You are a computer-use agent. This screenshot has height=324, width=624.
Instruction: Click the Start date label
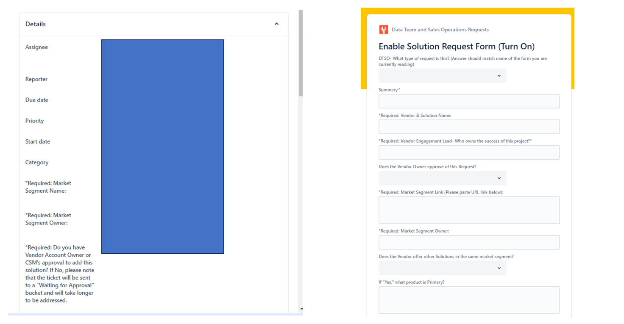pyautogui.click(x=38, y=141)
